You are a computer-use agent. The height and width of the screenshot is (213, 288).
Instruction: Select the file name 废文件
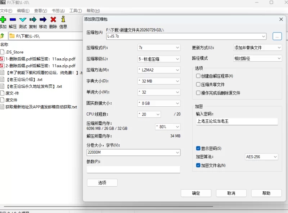pos(12,100)
